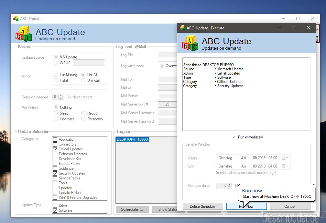Uncheck the Critical Updates category
This screenshot has height=223, width=326.
pos(55,149)
